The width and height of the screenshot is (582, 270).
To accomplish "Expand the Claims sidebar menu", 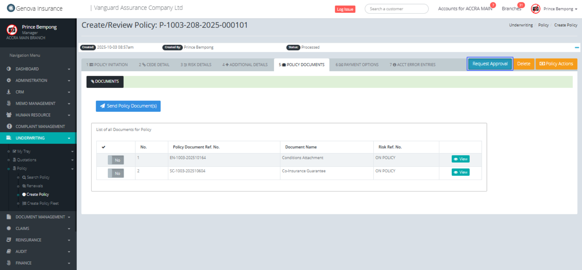I will pyautogui.click(x=38, y=228).
